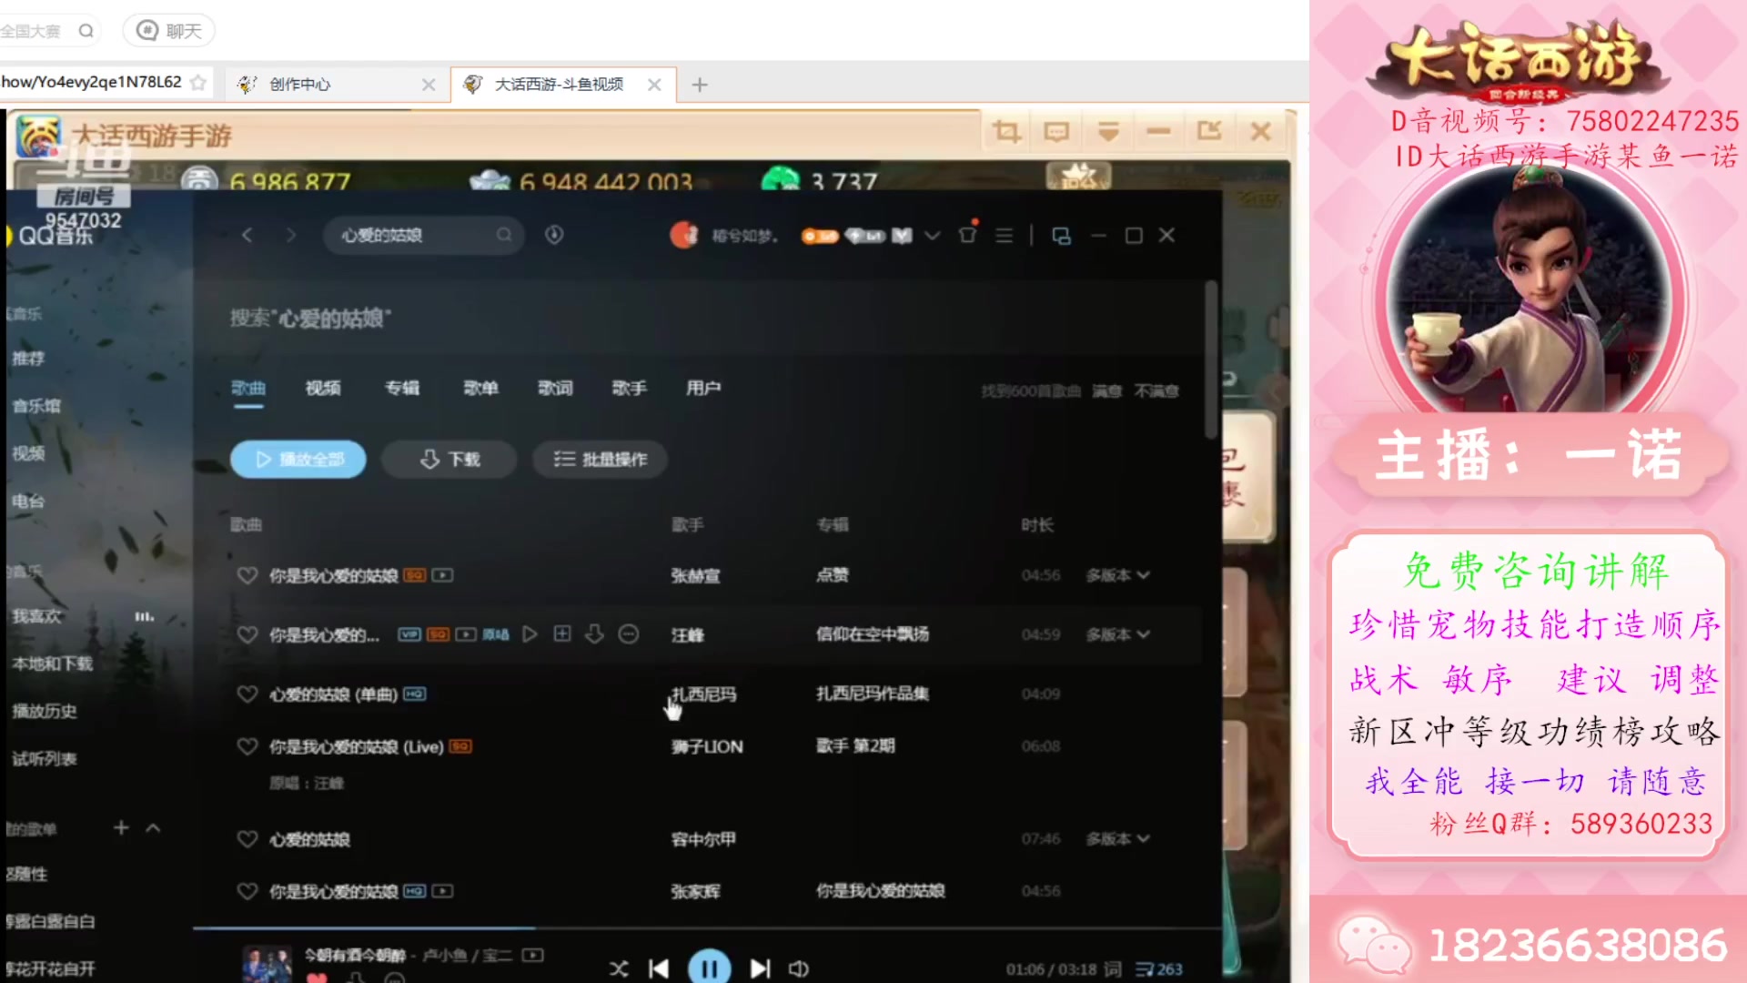Click QQ Music results vertical scrollbar
This screenshot has height=983, width=1747.
pos(1211,360)
